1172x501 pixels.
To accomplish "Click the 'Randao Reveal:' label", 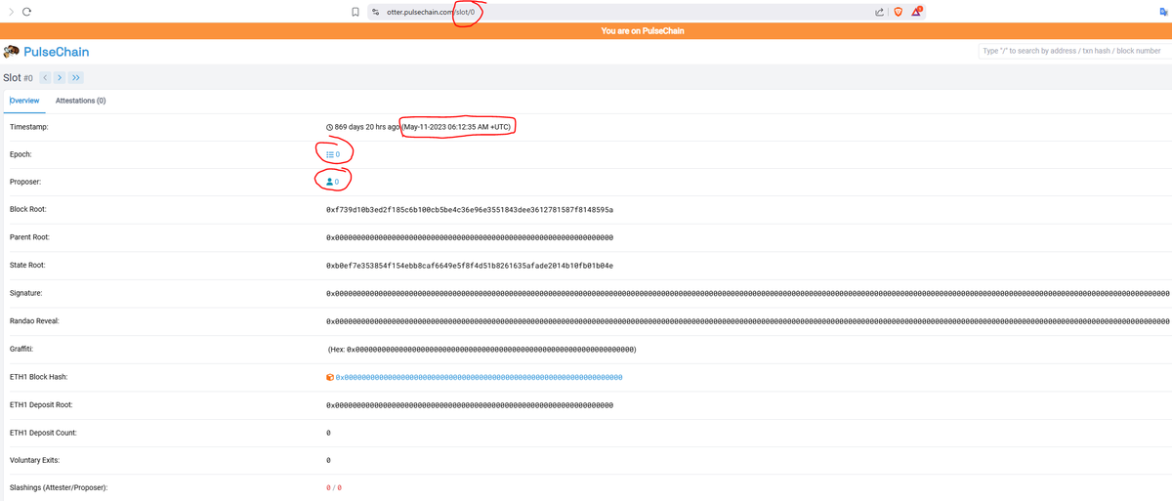I will pyautogui.click(x=33, y=321).
